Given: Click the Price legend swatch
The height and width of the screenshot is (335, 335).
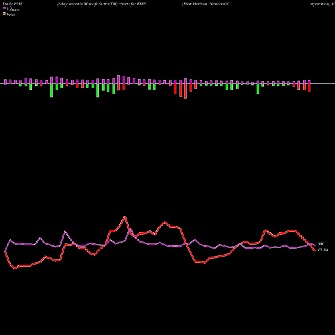Looking at the screenshot, I should click(x=4, y=14).
